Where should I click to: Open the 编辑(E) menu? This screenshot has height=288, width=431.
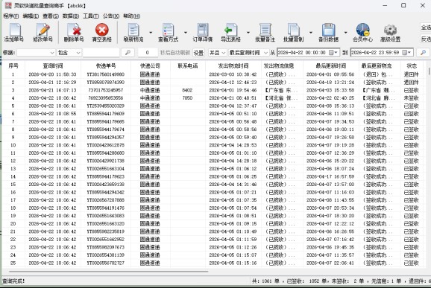pyautogui.click(x=31, y=16)
